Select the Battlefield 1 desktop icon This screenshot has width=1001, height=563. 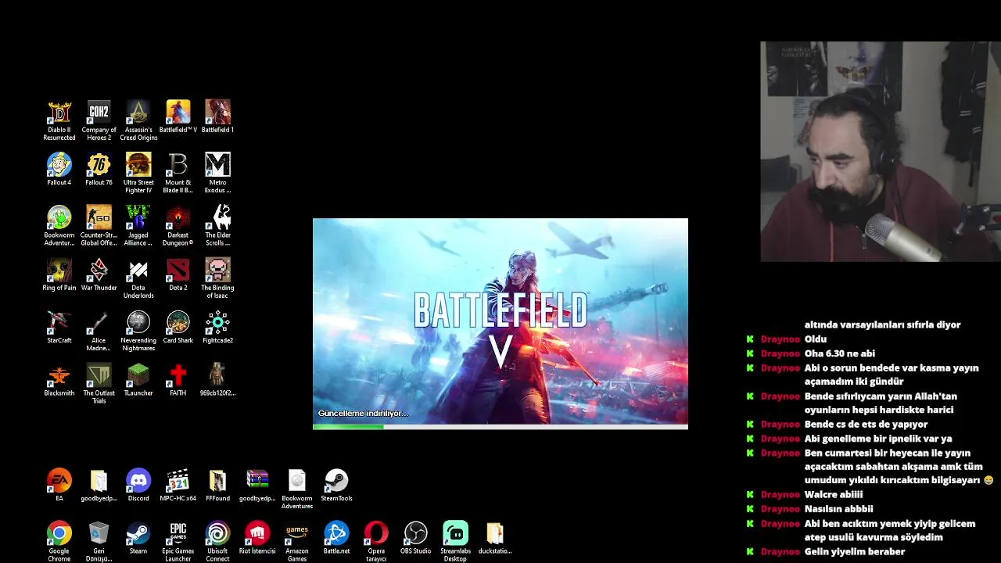[x=217, y=117]
